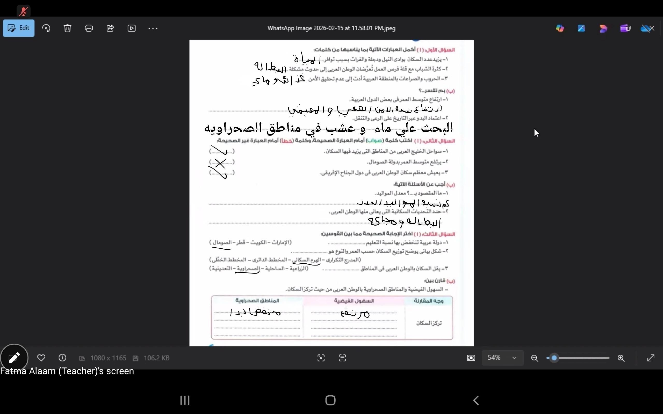Toggle favorite with heart icon

point(41,358)
